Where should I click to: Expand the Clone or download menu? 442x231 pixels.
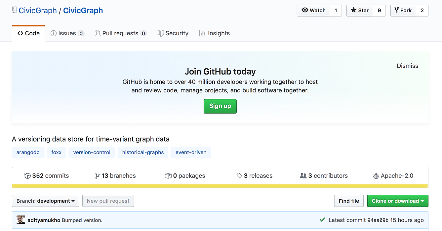pos(397,201)
